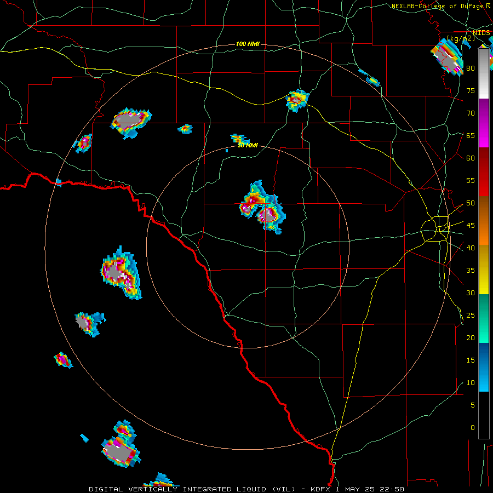Click the 75 value on the color scale
The height and width of the screenshot is (493, 493).
click(x=471, y=90)
